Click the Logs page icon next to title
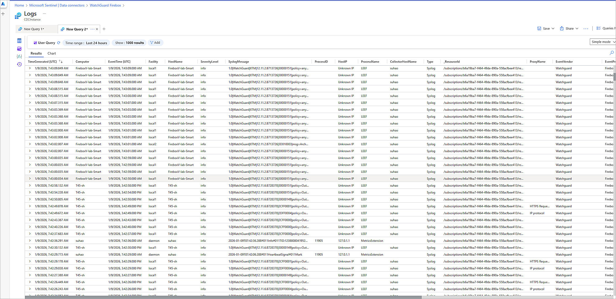The height and width of the screenshot is (299, 616). (x=18, y=15)
